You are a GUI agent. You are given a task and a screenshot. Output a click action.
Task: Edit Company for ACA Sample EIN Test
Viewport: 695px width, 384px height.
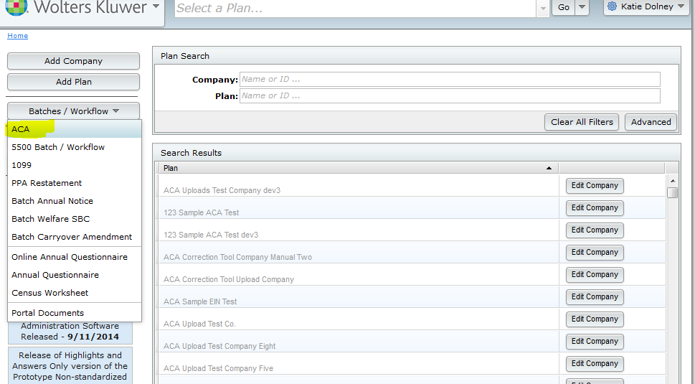(x=595, y=296)
